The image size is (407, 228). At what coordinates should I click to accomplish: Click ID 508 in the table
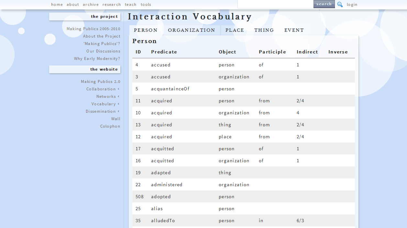pos(139,197)
